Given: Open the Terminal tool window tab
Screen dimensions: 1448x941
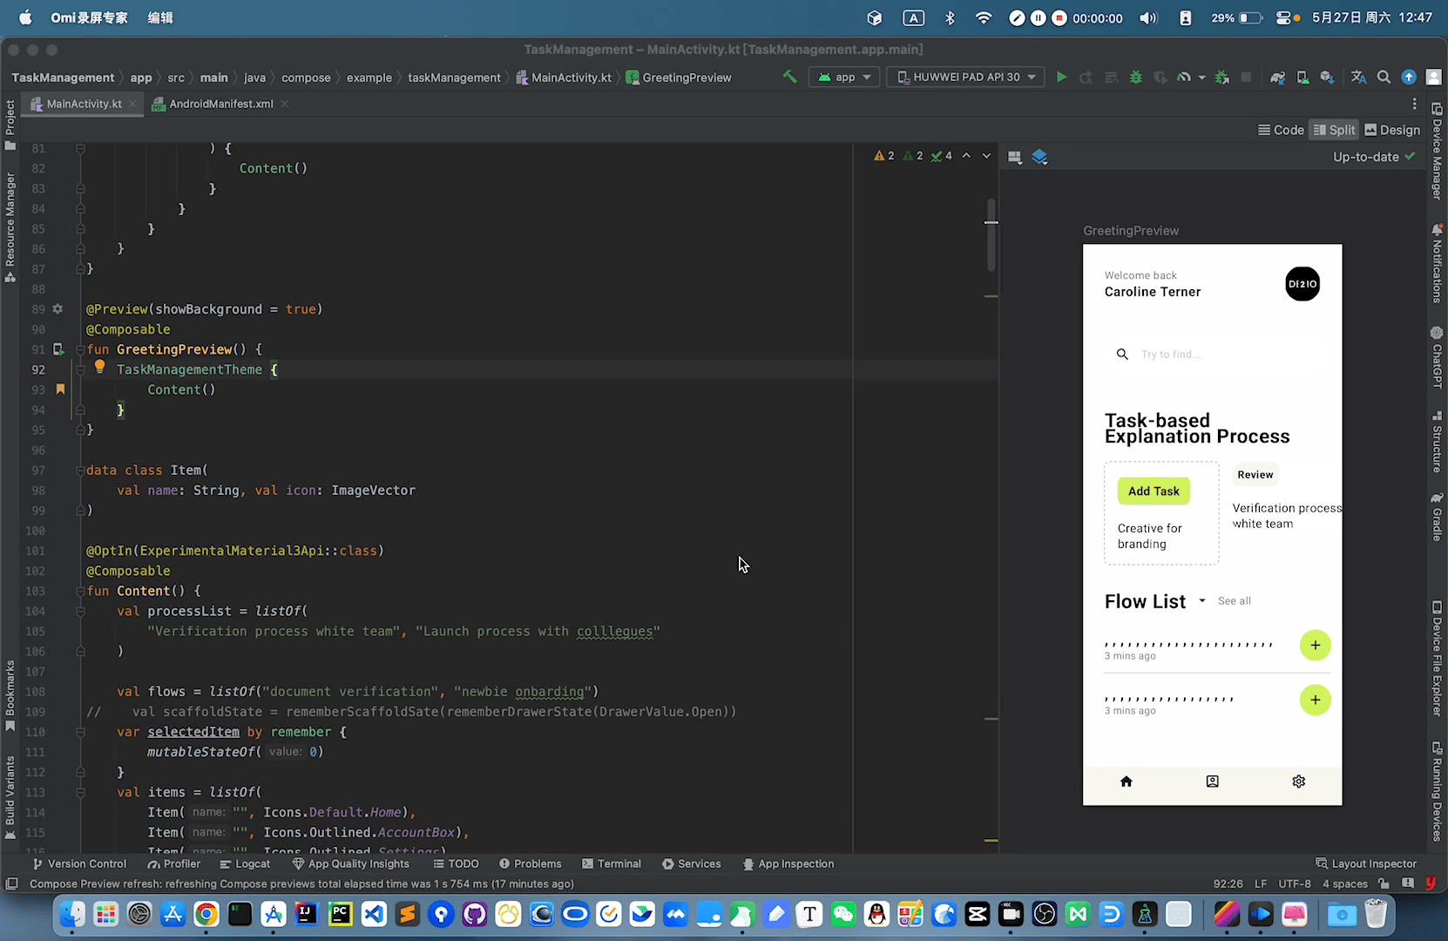Looking at the screenshot, I should tap(612, 863).
